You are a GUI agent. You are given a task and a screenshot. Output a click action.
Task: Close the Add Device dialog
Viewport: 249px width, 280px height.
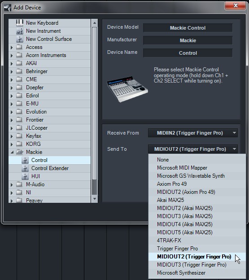[235, 5]
